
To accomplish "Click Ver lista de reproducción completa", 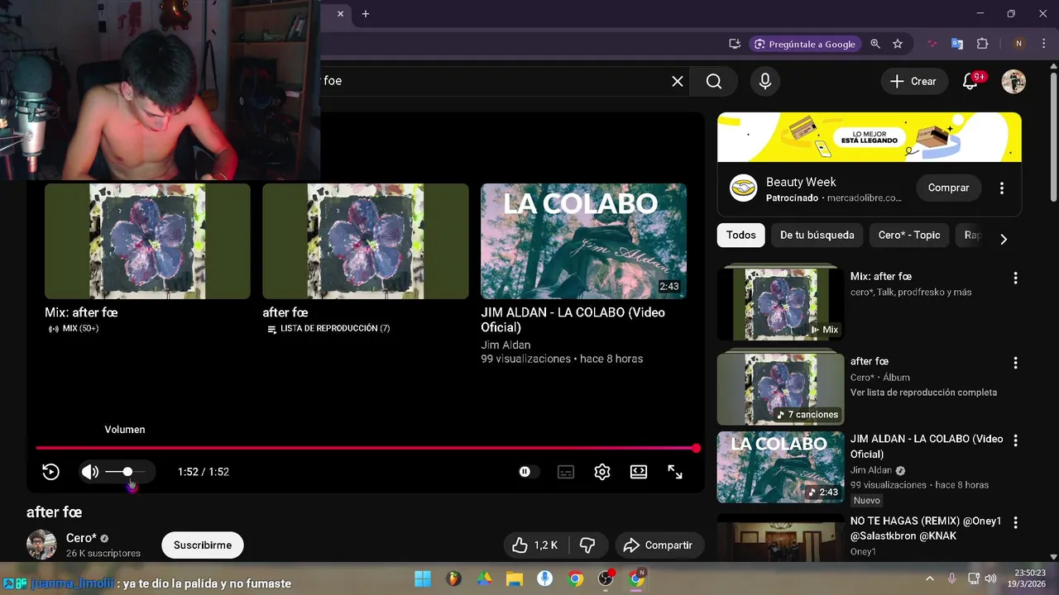I will tap(923, 393).
